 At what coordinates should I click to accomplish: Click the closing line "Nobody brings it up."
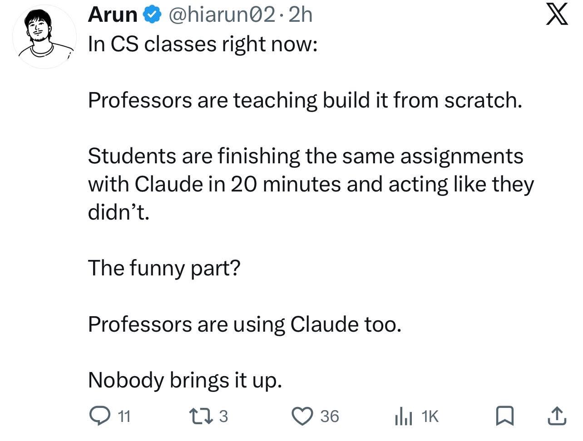(x=185, y=380)
